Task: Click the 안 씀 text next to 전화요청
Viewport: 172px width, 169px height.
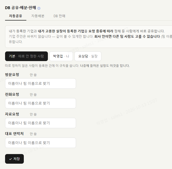Action: [x=33, y=95]
